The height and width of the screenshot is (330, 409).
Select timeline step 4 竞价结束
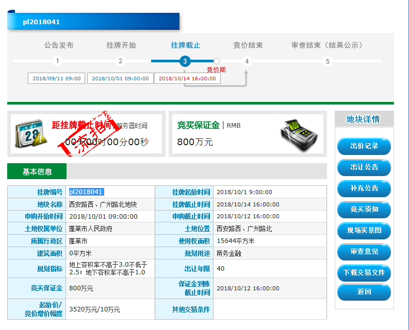[247, 61]
